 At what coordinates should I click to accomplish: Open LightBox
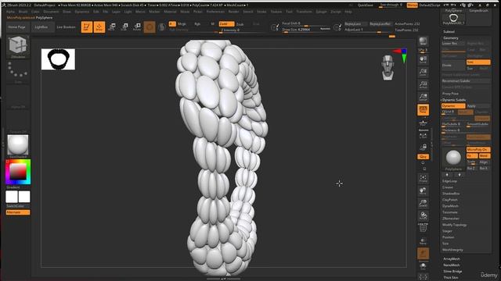(x=41, y=27)
